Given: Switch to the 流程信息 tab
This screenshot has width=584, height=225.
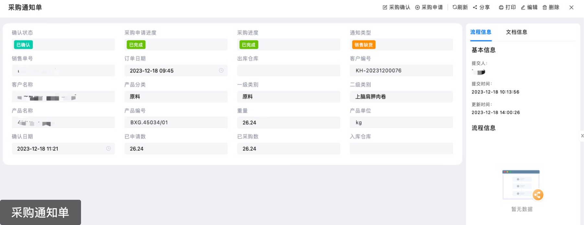Looking at the screenshot, I should pos(481,32).
